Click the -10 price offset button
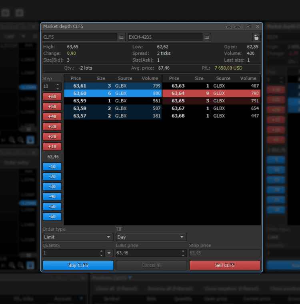The image size is (300, 304). (52, 167)
